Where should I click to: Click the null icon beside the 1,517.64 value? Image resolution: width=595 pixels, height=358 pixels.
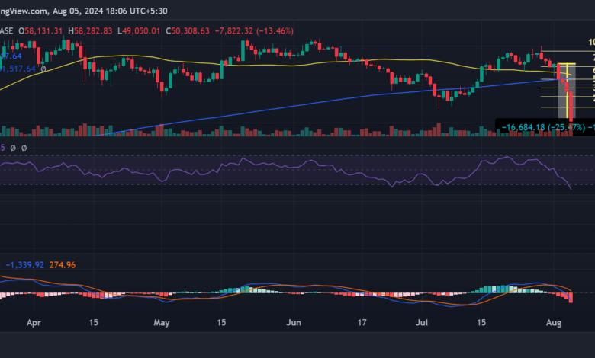(x=43, y=69)
